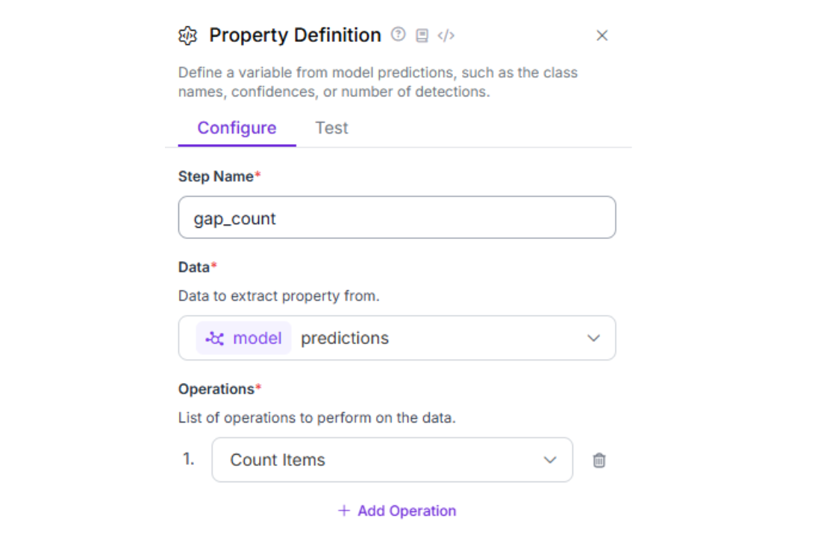Select the predictions text in Data field
Image resolution: width=818 pixels, height=539 pixels.
pos(345,338)
